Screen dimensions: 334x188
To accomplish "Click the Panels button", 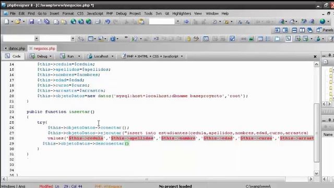I will click(325, 30).
